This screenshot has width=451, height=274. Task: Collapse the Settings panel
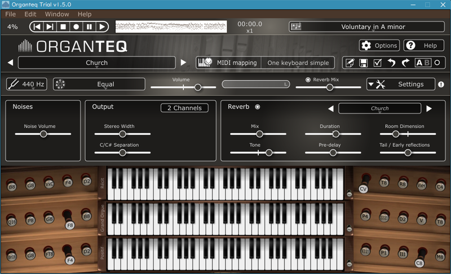coord(400,84)
